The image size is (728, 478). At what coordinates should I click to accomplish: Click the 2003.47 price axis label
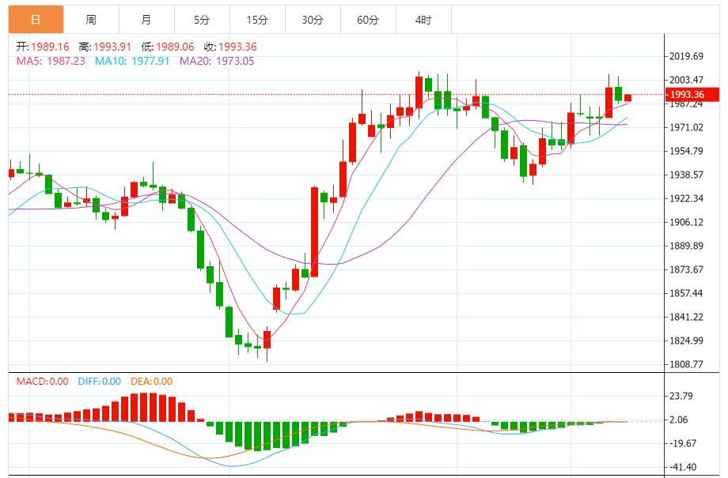tap(686, 81)
